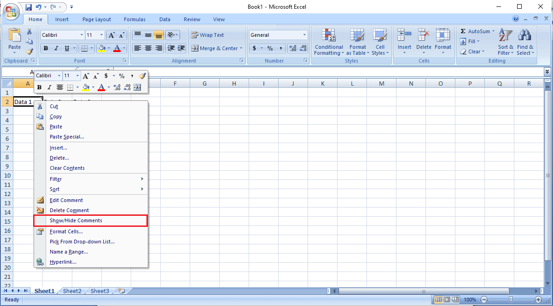Apply bold formatting from the Font group
The width and height of the screenshot is (553, 306).
46,48
